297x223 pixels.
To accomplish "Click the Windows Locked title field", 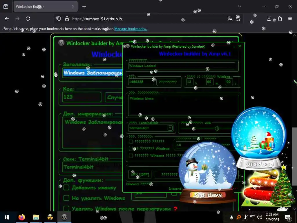I will tap(182, 66).
